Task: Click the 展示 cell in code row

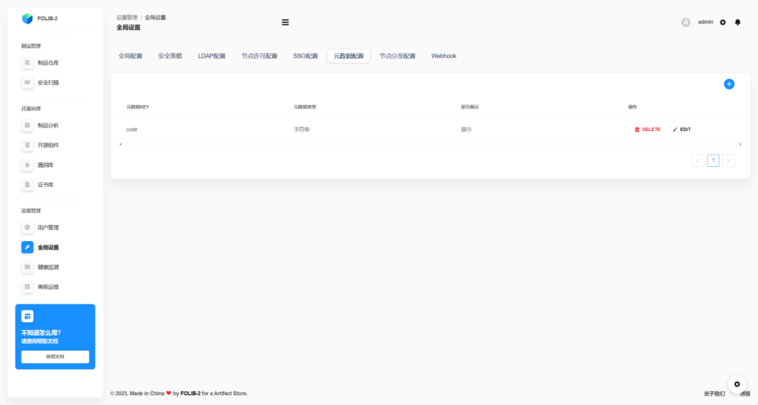Action: [x=466, y=130]
